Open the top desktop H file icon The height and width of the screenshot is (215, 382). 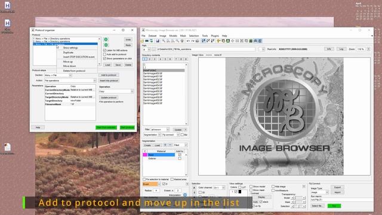pos(7,5)
